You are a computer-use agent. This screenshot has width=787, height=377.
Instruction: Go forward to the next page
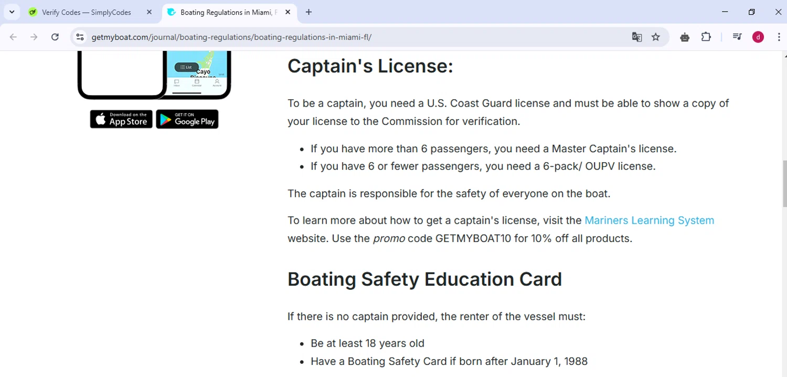coord(34,37)
